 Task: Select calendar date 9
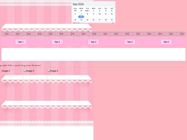pos(93,14)
